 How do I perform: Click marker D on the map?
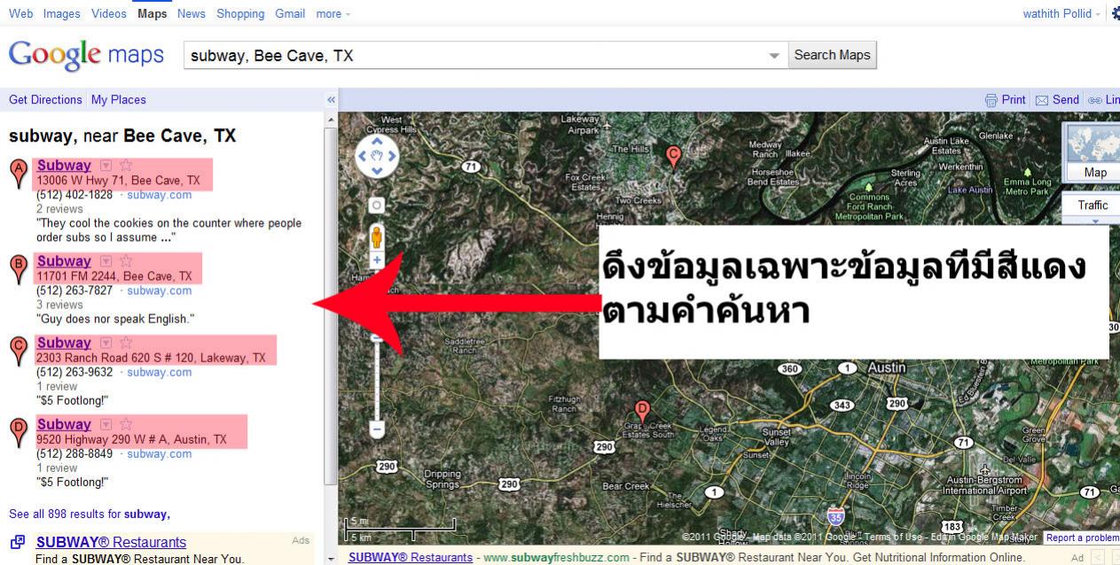point(643,411)
